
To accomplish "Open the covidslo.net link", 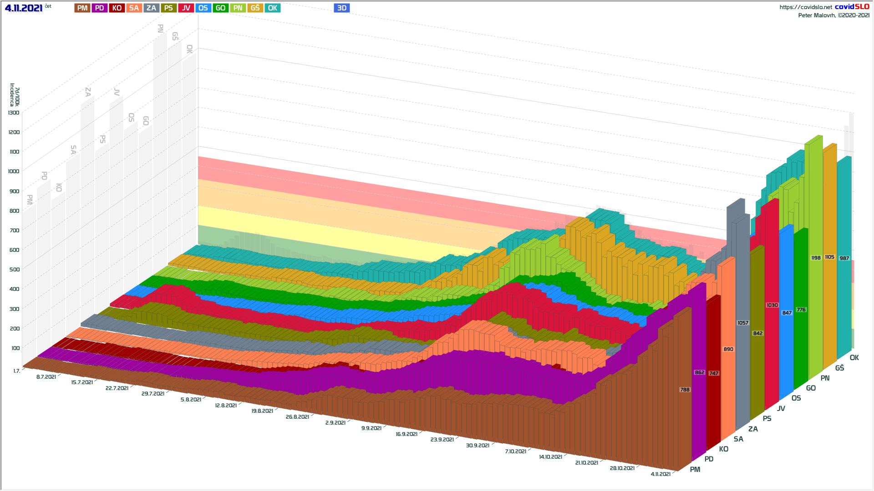I will pos(805,7).
